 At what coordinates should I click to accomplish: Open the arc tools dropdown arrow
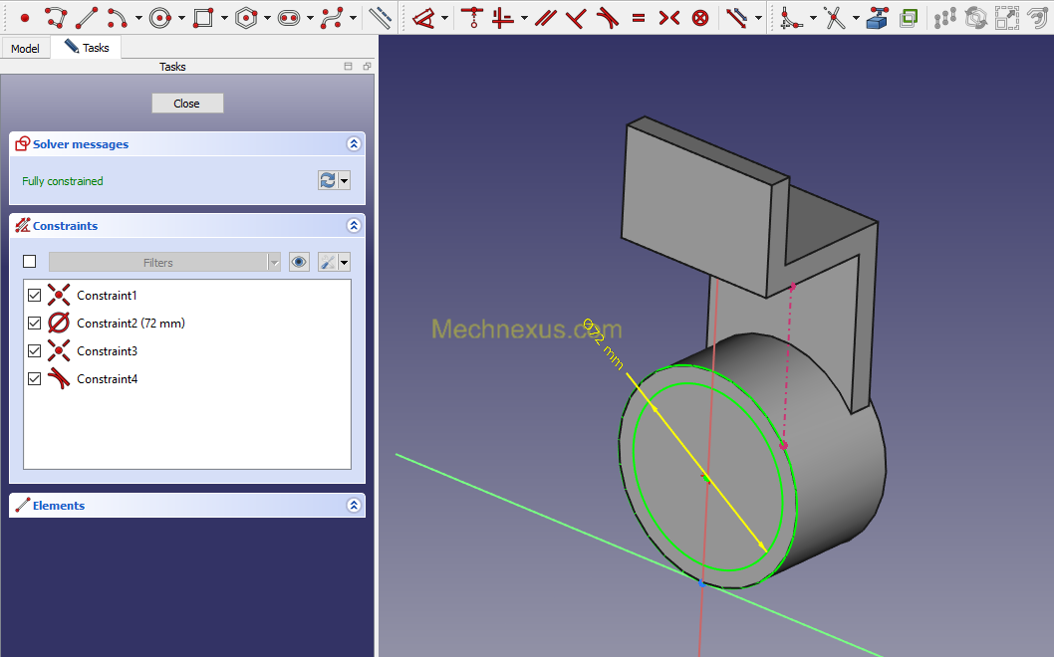(138, 18)
